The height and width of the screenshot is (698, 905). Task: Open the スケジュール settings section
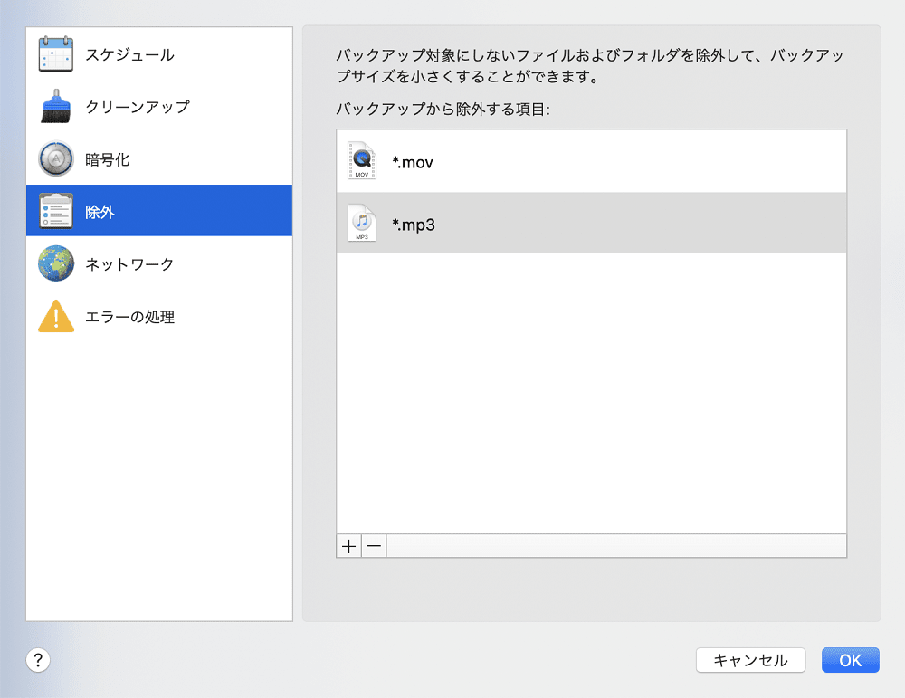click(129, 54)
